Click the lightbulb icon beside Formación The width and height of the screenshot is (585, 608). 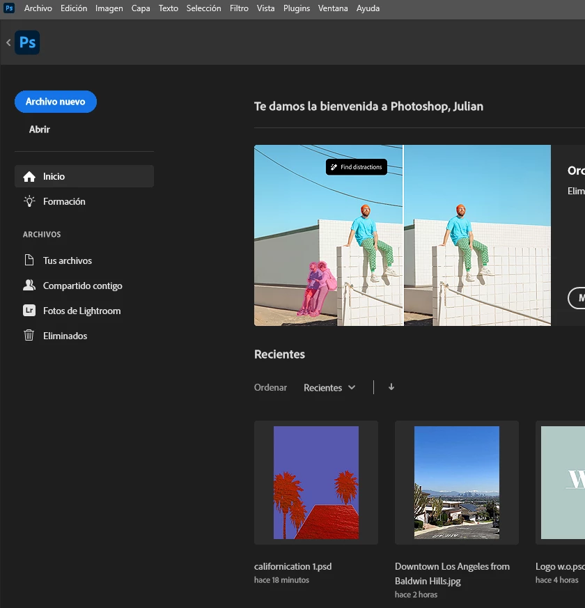(29, 201)
